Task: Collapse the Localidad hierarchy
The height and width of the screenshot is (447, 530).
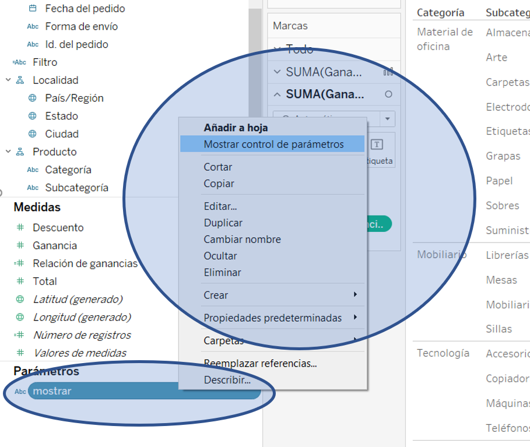Action: click(x=8, y=80)
